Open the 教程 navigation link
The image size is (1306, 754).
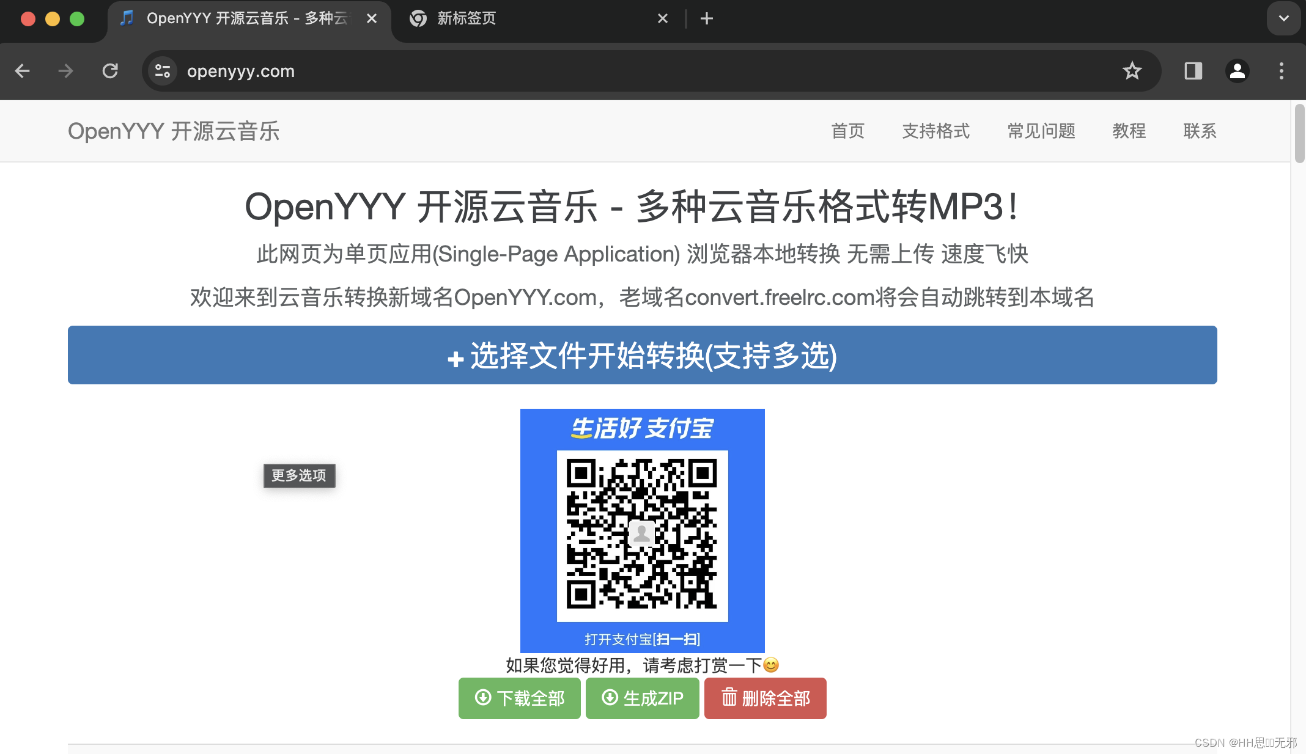(1129, 131)
